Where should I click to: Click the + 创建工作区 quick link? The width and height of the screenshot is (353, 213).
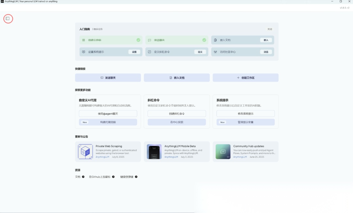pyautogui.click(x=245, y=78)
